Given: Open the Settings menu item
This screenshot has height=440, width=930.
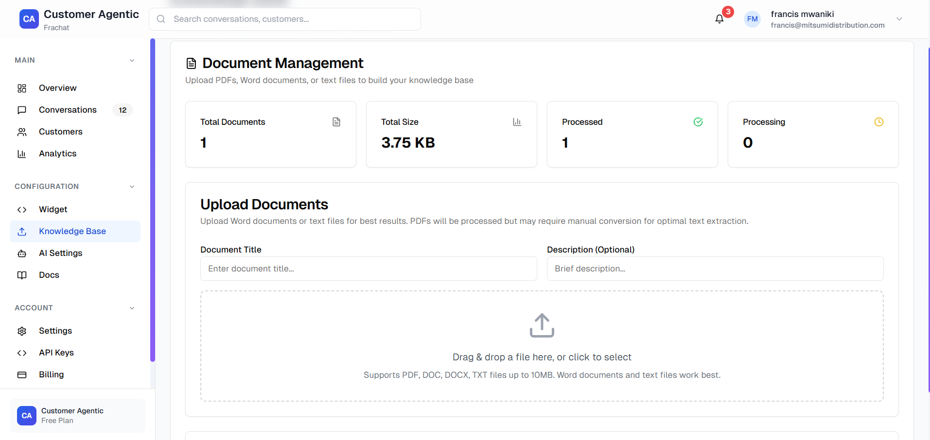Looking at the screenshot, I should 55,331.
